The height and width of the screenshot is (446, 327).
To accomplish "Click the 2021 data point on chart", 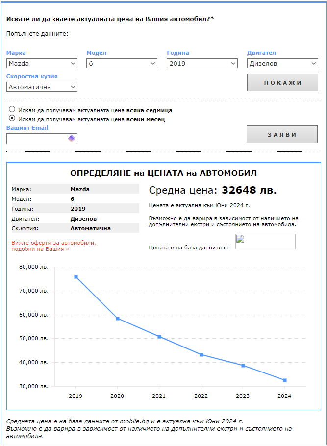I will (159, 337).
